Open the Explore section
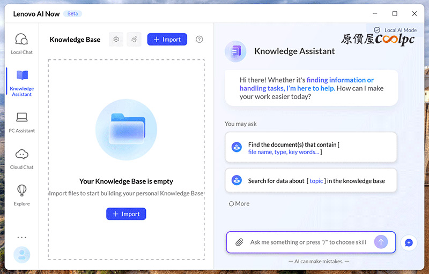The width and height of the screenshot is (429, 274). point(21,195)
